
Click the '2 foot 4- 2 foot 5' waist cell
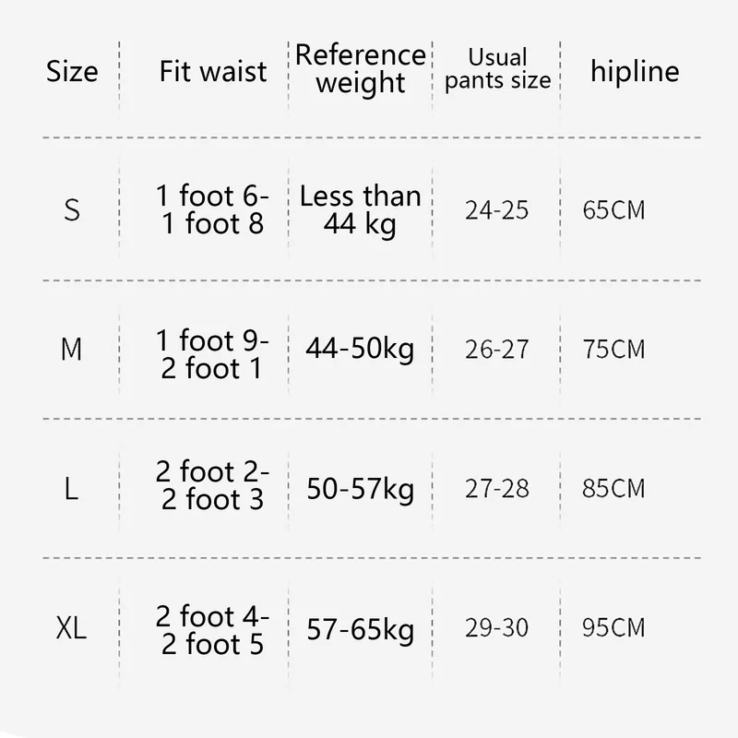213,629
